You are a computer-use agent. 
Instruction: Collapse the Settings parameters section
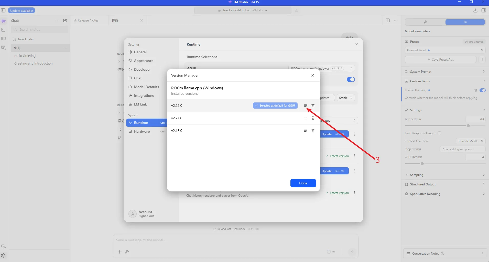click(445, 110)
